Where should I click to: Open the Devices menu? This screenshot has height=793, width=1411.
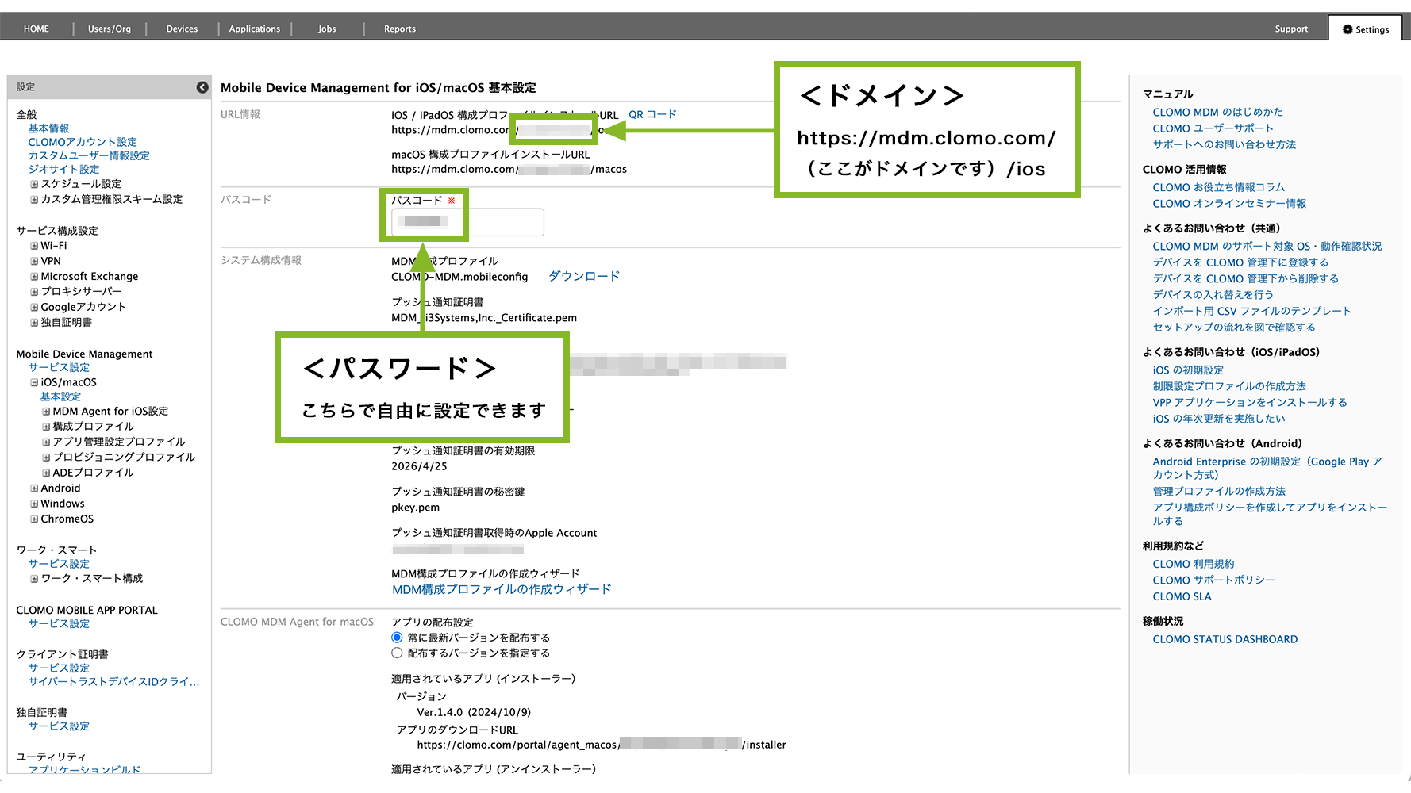point(182,29)
